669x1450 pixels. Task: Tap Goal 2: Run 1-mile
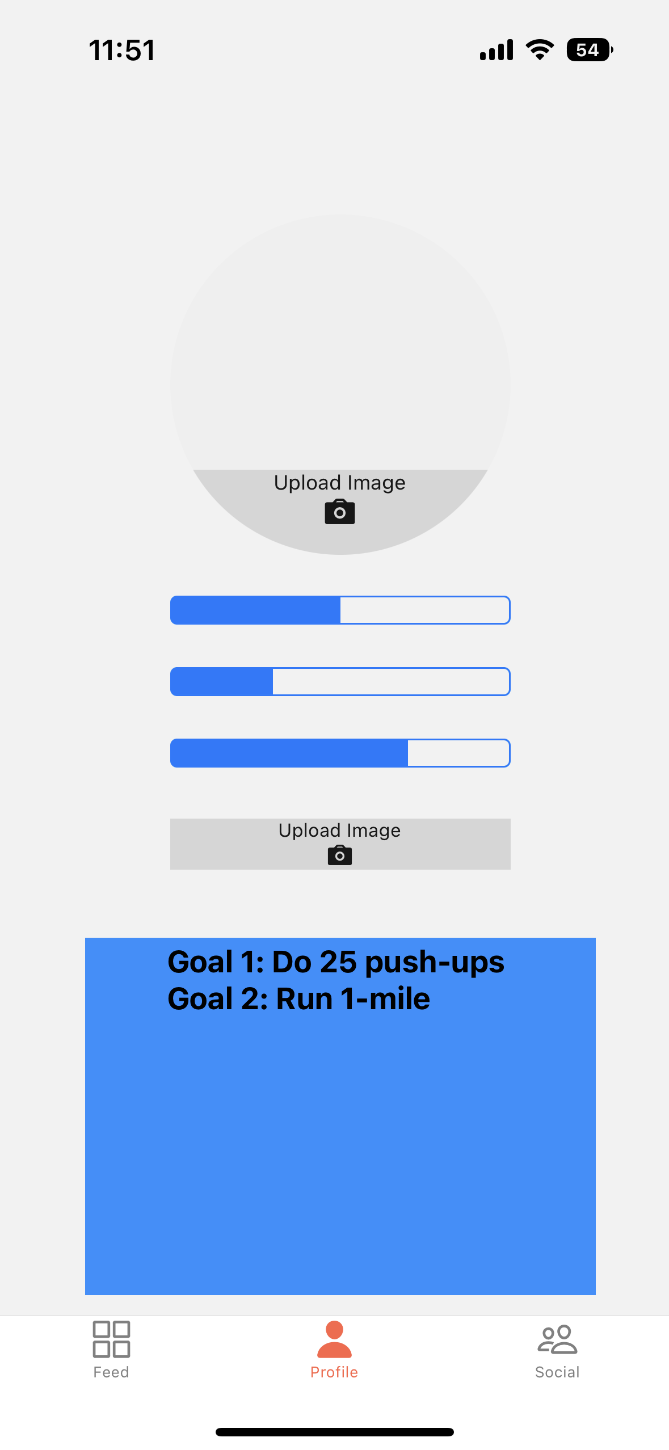pyautogui.click(x=299, y=999)
